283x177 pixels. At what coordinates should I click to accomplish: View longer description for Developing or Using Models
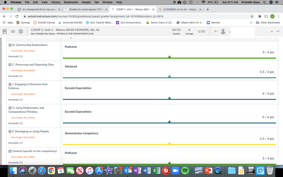point(23,137)
